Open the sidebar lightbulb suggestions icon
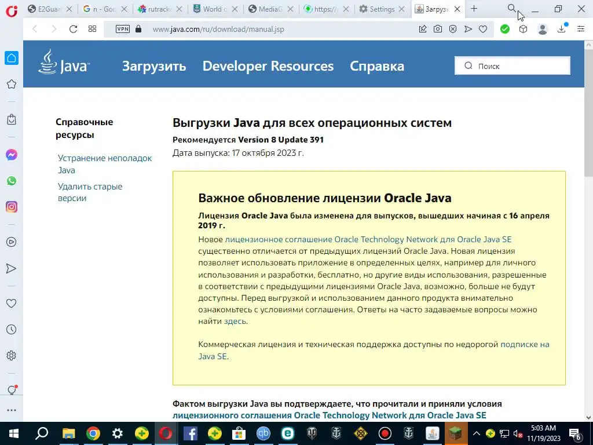The image size is (593, 445). click(12, 390)
